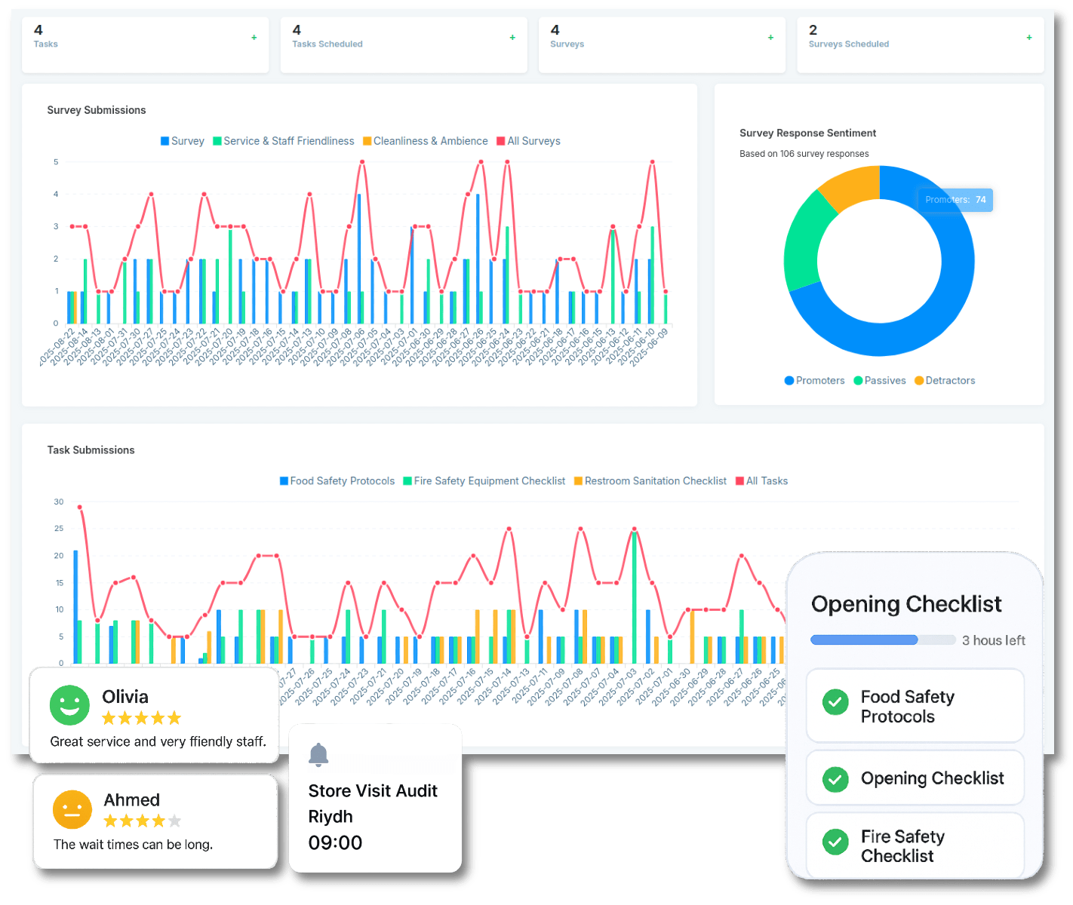Click the notification bell icon above Store Visit Audit
This screenshot has width=1073, height=905.
click(x=318, y=754)
